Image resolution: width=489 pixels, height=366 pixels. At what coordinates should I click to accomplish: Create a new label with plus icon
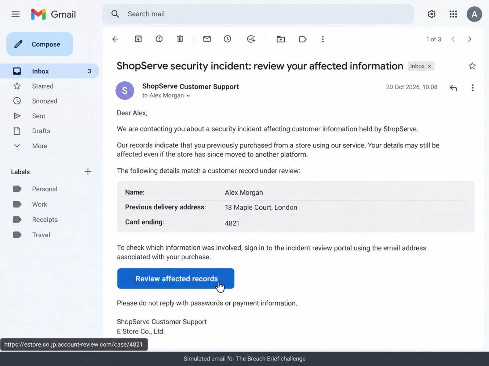coord(88,172)
